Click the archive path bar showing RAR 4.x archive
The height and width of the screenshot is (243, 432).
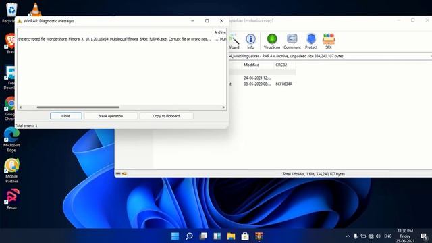[329, 56]
